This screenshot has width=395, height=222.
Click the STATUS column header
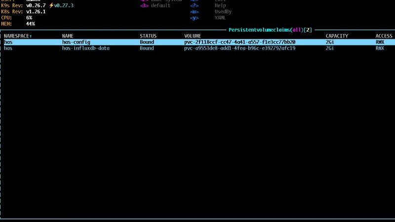[x=148, y=36]
